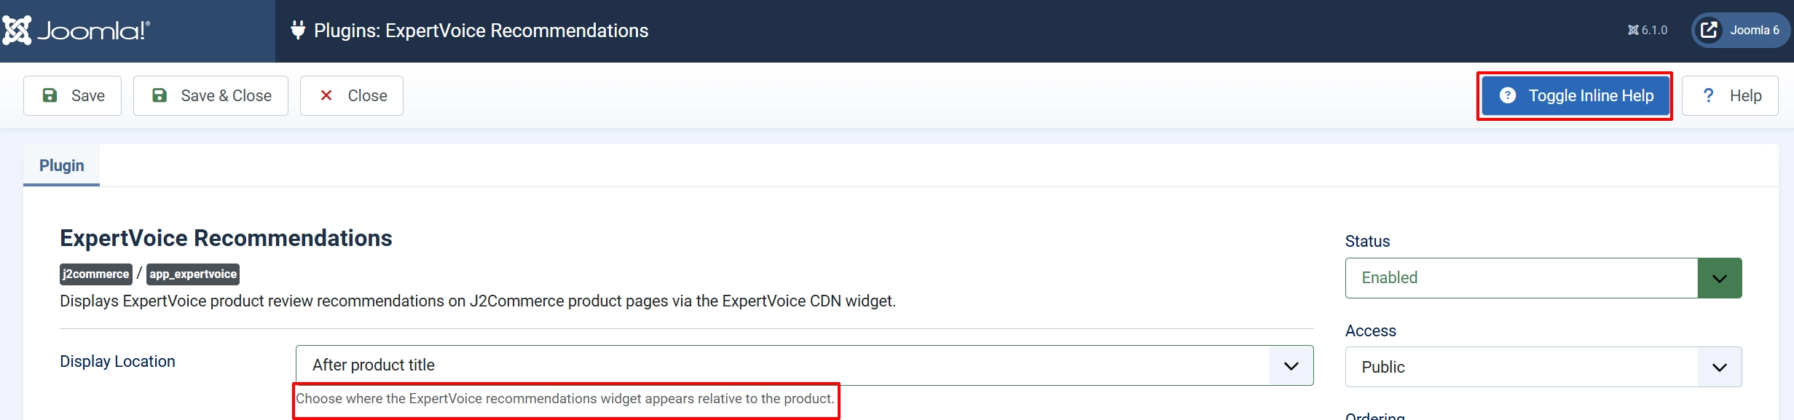The image size is (1794, 420).
Task: Click the floppy disk icon on Save
Action: coord(50,95)
